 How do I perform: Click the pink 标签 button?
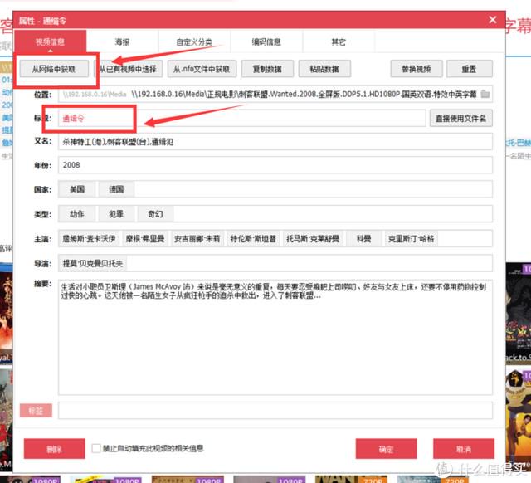coord(36,411)
